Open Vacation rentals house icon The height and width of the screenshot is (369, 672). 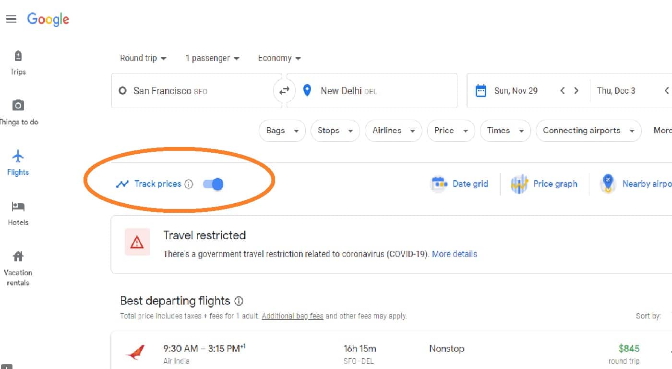[x=18, y=256]
